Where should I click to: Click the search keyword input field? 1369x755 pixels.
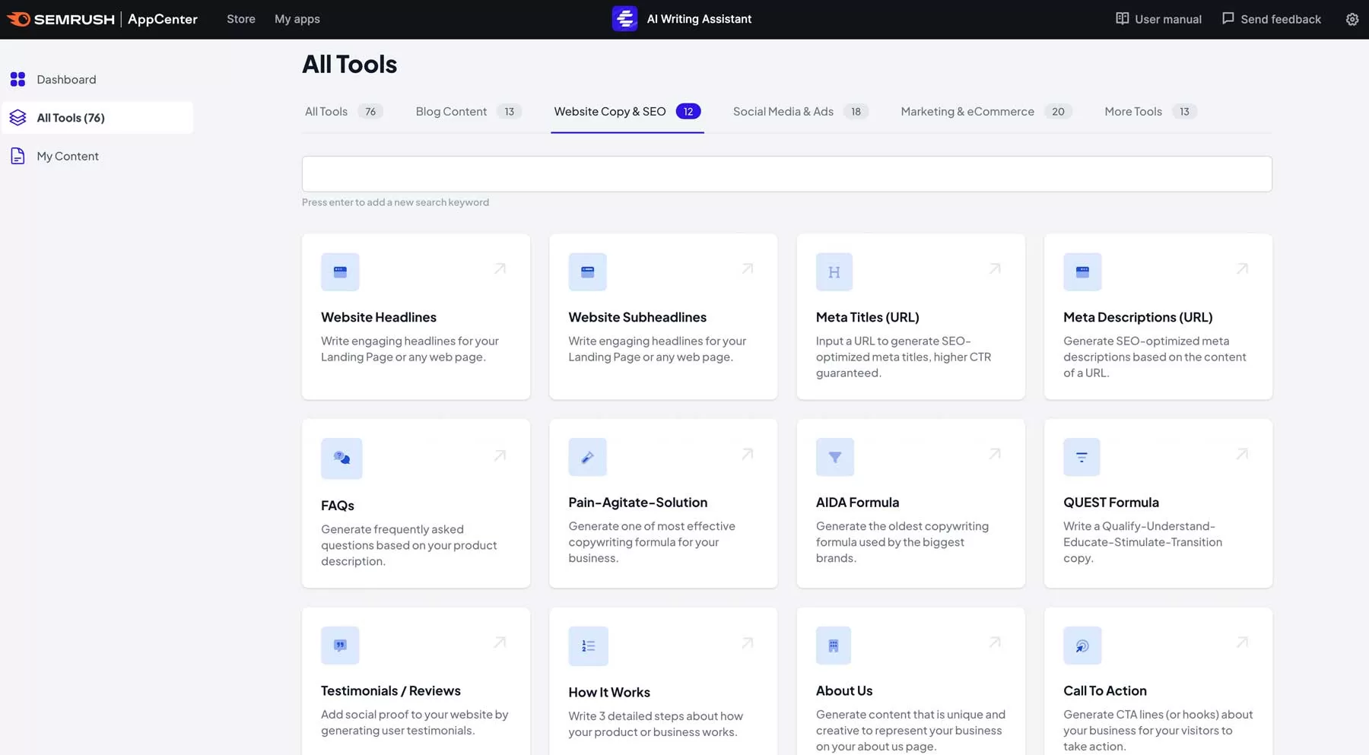[x=786, y=174]
